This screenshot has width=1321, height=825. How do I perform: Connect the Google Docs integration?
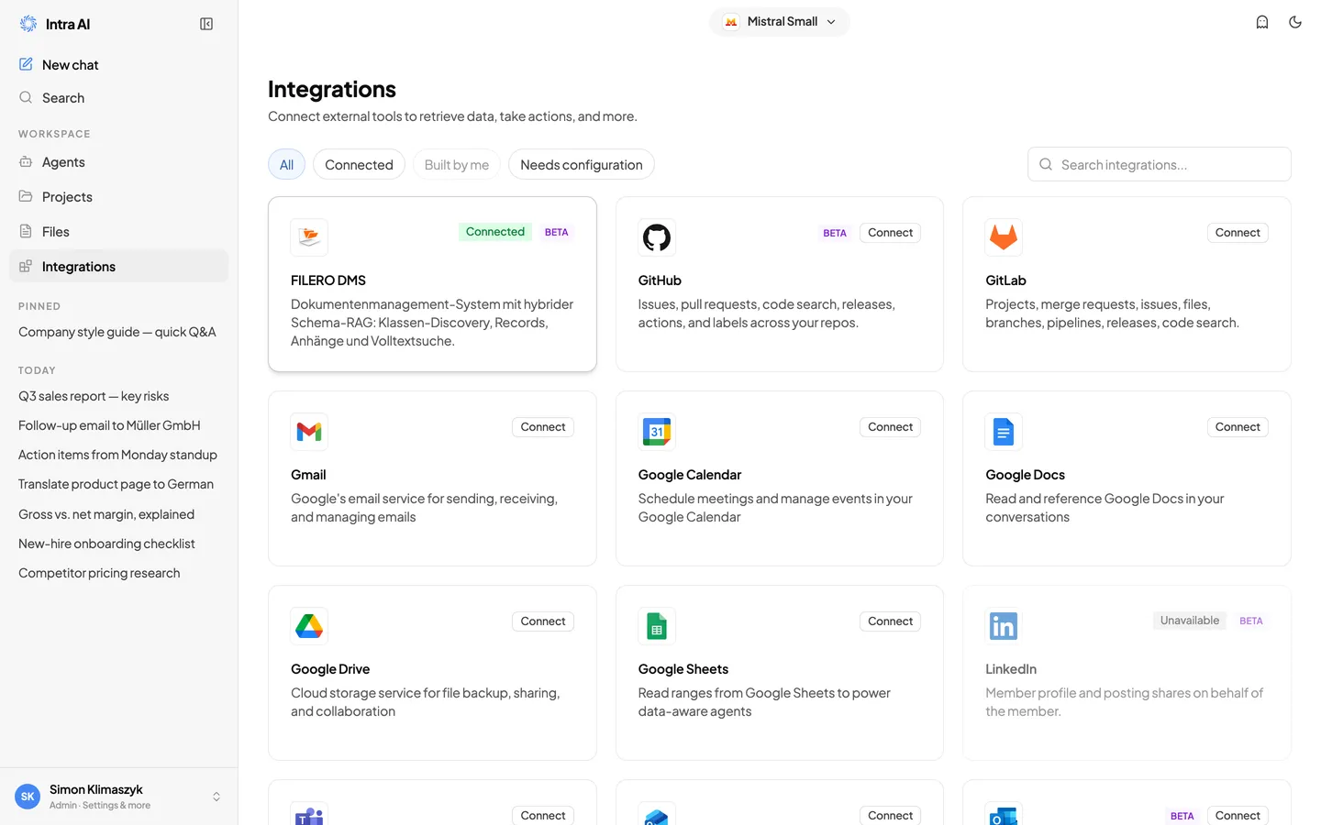pos(1238,427)
